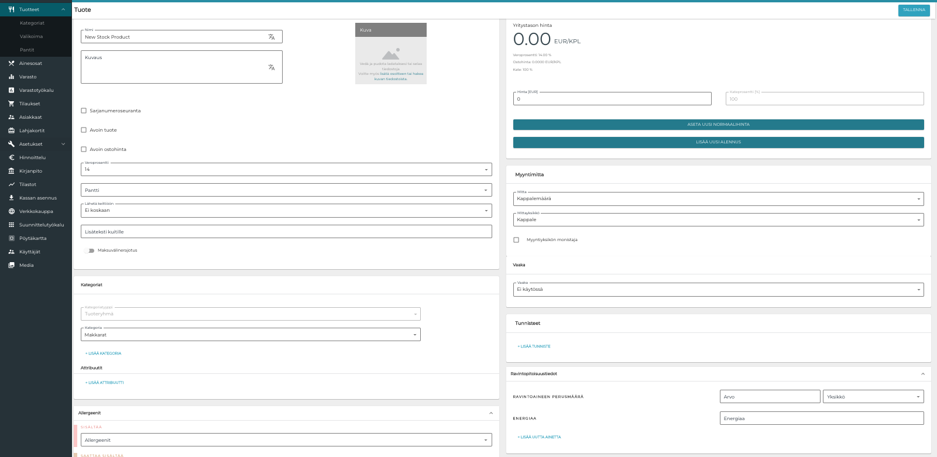The height and width of the screenshot is (457, 937).
Task: Open Pantit in the sidebar submenu
Action: tap(27, 50)
